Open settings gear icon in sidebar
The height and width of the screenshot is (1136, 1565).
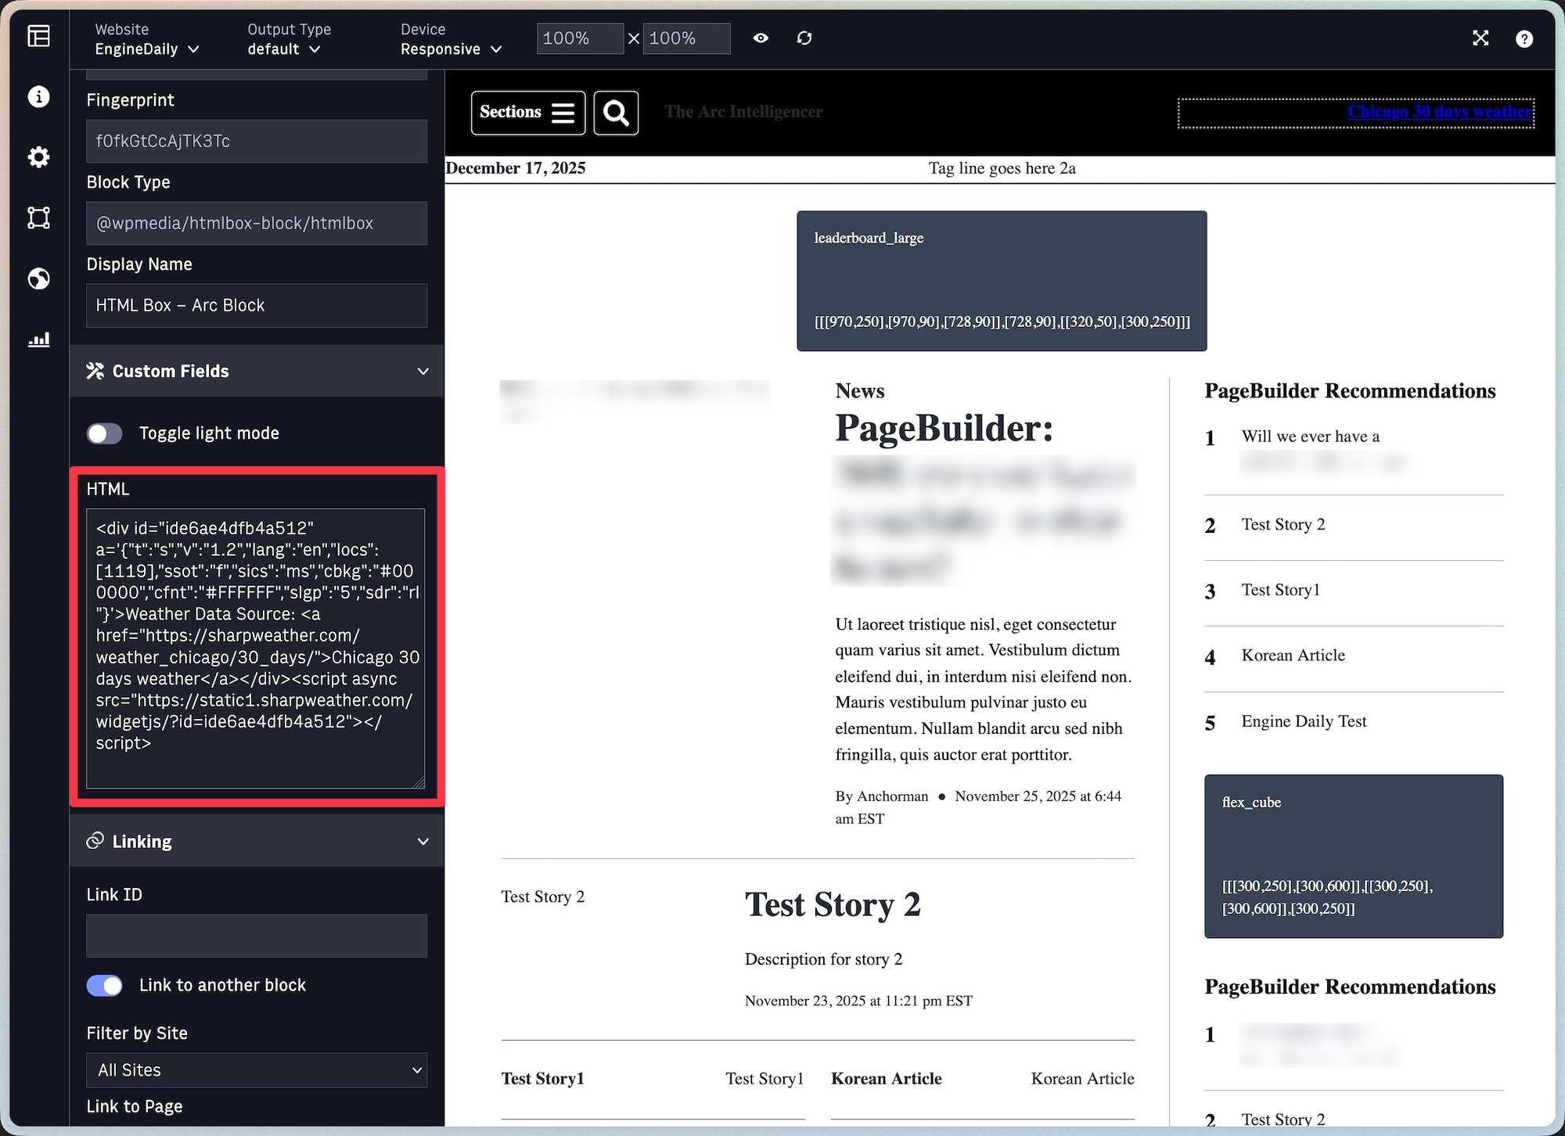38,157
